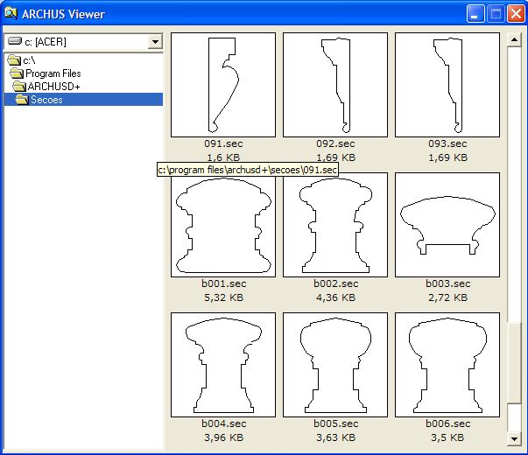Click the 3,5 KB size text
The image size is (528, 455).
(447, 437)
